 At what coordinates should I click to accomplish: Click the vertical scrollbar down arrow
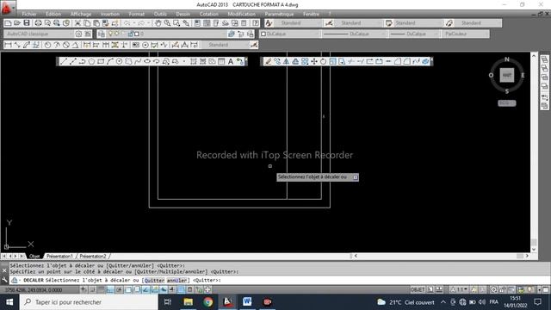tap(534, 249)
